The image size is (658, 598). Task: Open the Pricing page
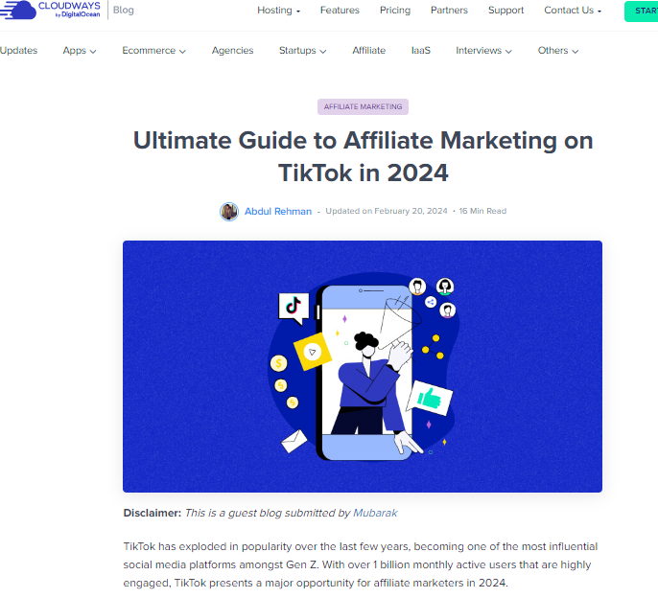tap(395, 11)
